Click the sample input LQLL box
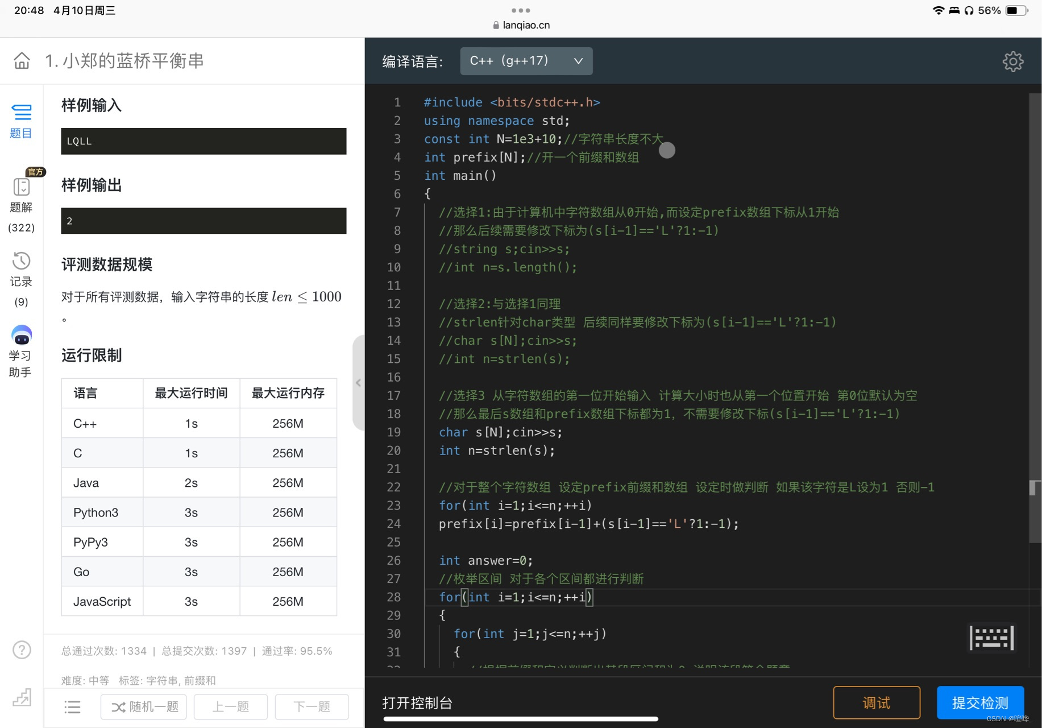Image resolution: width=1042 pixels, height=728 pixels. pyautogui.click(x=204, y=141)
